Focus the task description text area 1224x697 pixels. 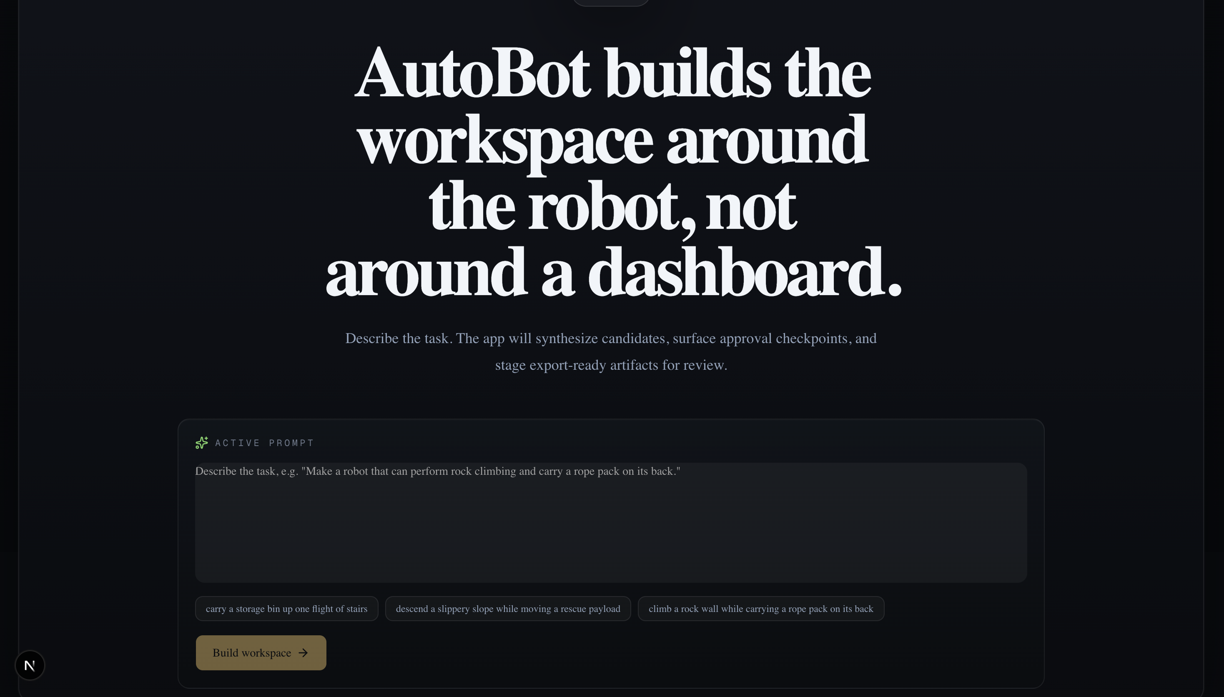[610, 522]
